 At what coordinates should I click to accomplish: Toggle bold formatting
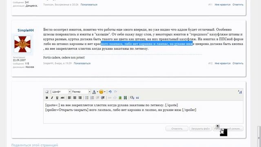(47, 98)
